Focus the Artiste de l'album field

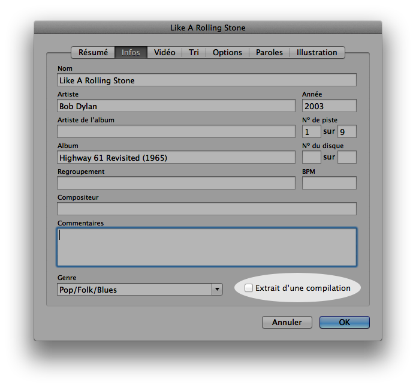click(176, 131)
